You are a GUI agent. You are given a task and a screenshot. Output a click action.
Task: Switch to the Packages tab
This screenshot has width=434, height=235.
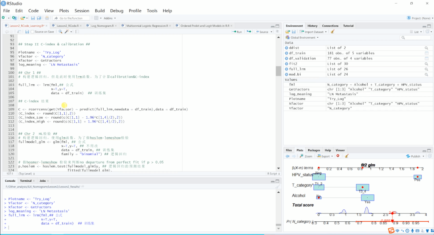[x=314, y=150]
